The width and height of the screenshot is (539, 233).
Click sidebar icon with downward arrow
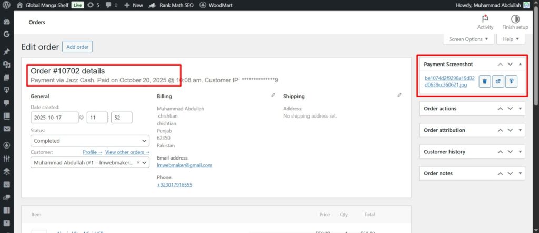coord(6,90)
